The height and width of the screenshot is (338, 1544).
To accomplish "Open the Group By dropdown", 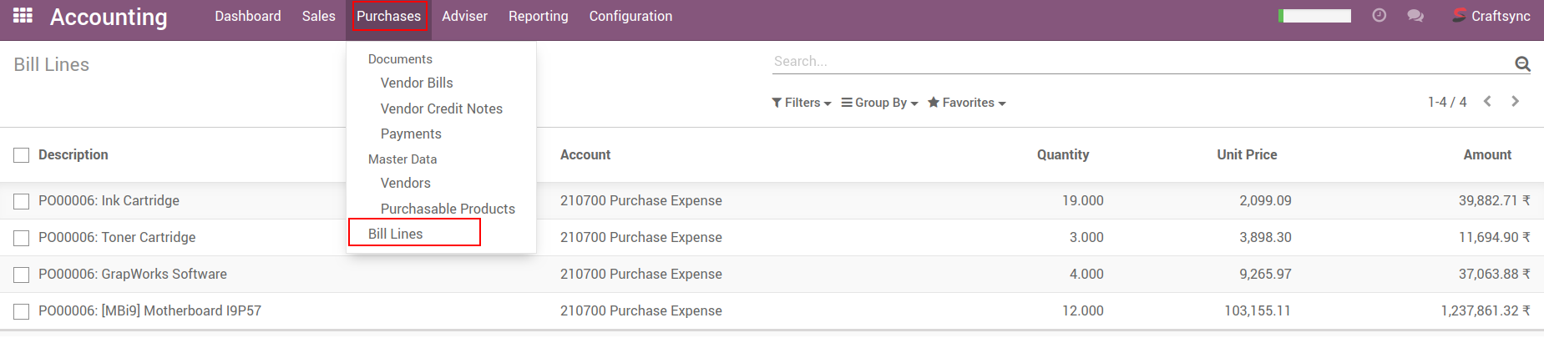I will tap(879, 103).
